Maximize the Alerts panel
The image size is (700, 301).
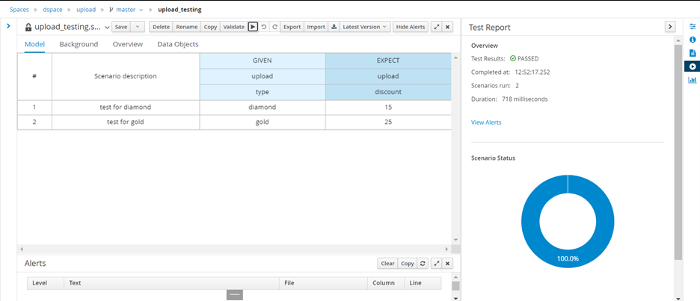click(437, 264)
